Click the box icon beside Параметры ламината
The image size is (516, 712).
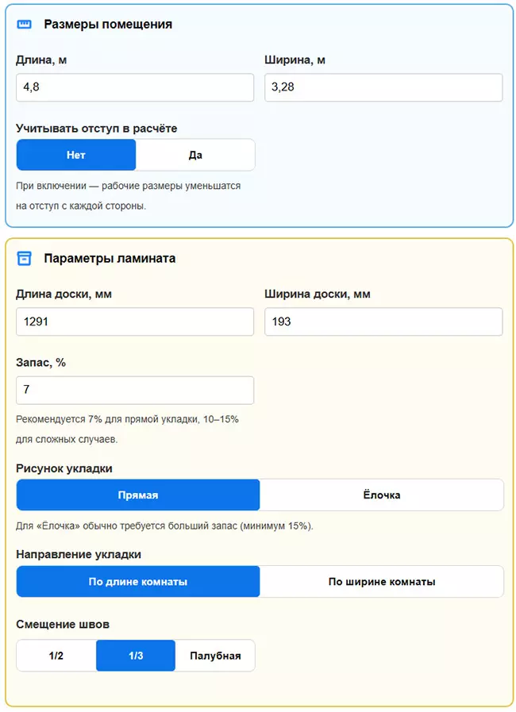[x=24, y=258]
